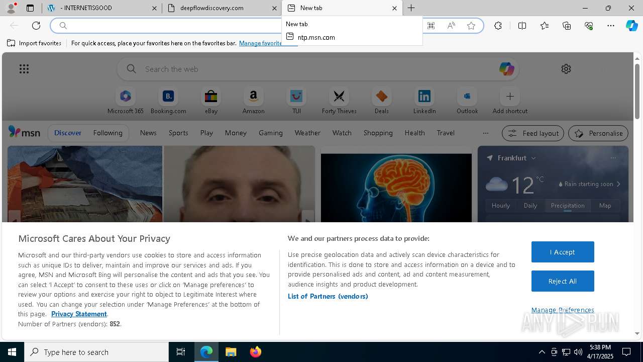Open a new tab with plus button
Screen dimensions: 643x362
411,8
